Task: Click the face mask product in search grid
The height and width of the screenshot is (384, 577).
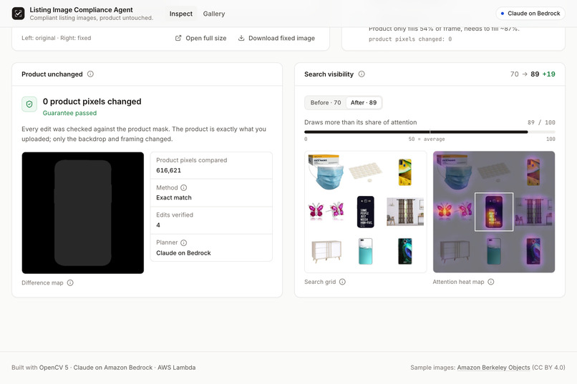Action: click(325, 172)
